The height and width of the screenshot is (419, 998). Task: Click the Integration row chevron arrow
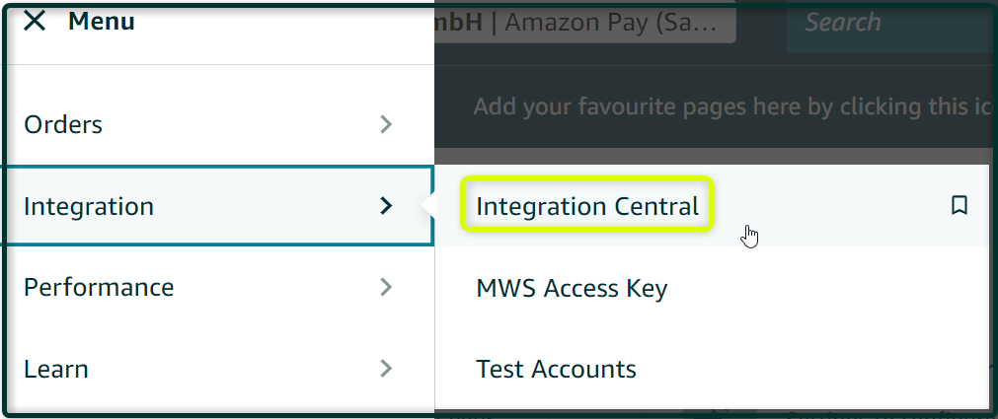[x=385, y=205]
